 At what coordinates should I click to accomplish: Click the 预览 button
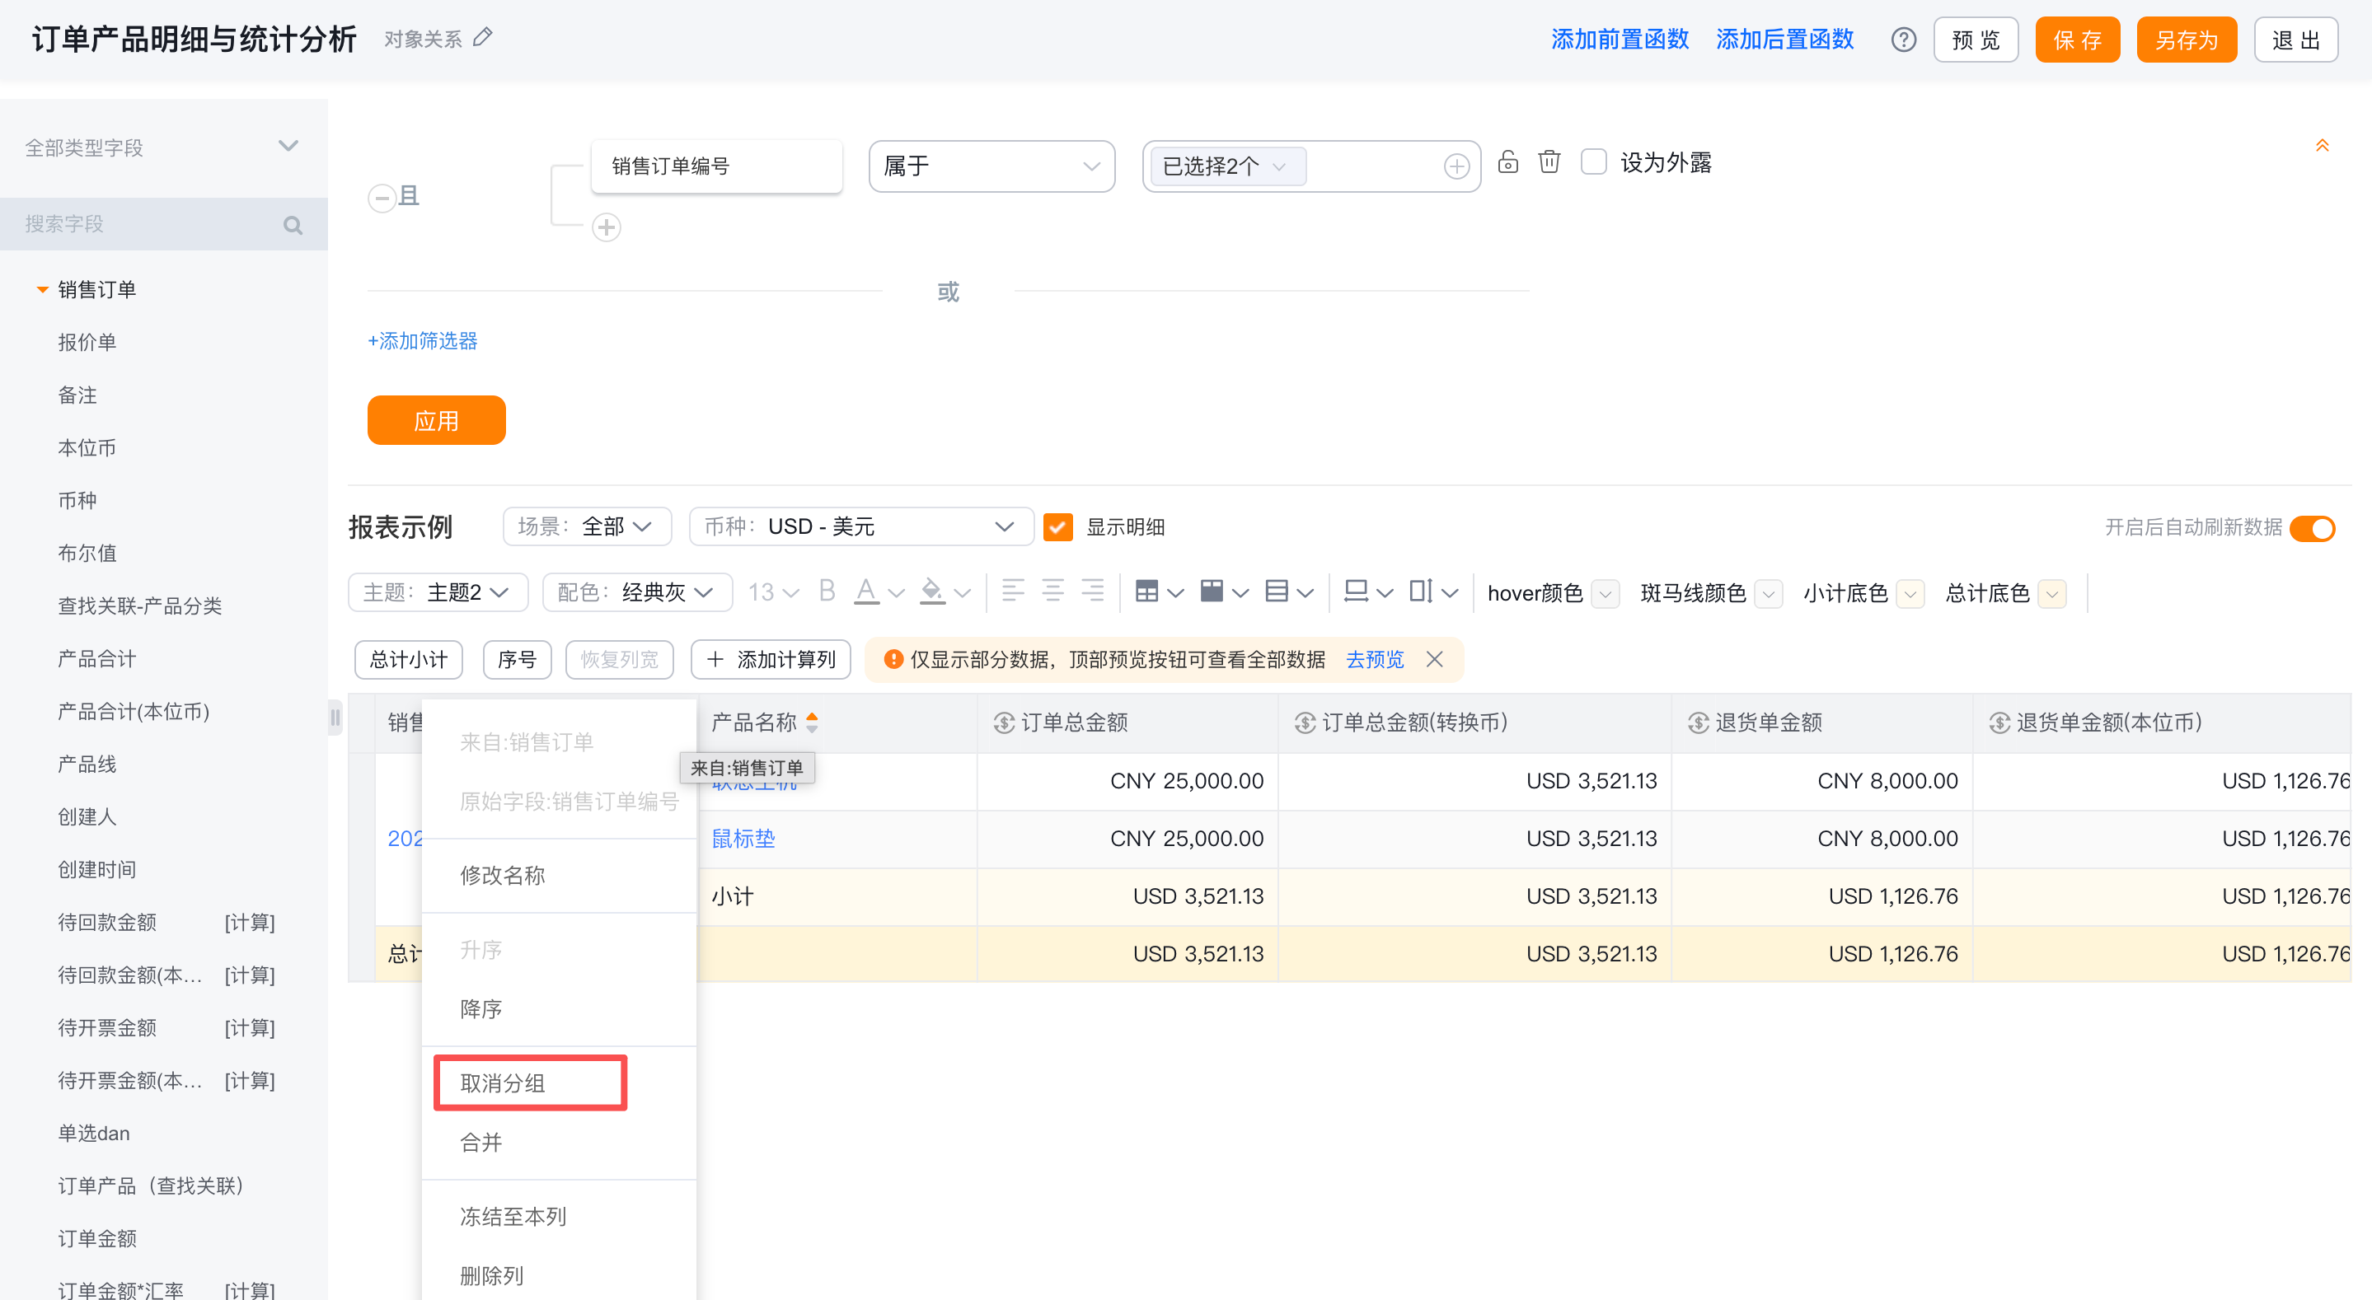(1975, 40)
